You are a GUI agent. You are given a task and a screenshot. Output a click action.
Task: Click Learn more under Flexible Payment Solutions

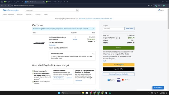(79, 81)
